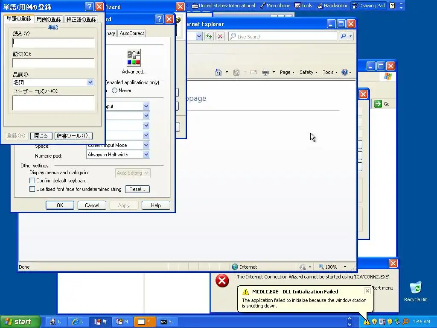437x328 pixels.
Task: Check the Confirm default keyboard box
Action: point(32,181)
